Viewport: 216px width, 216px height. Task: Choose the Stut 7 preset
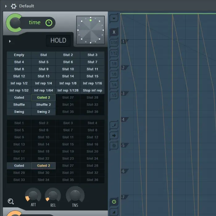pyautogui.click(x=92, y=62)
